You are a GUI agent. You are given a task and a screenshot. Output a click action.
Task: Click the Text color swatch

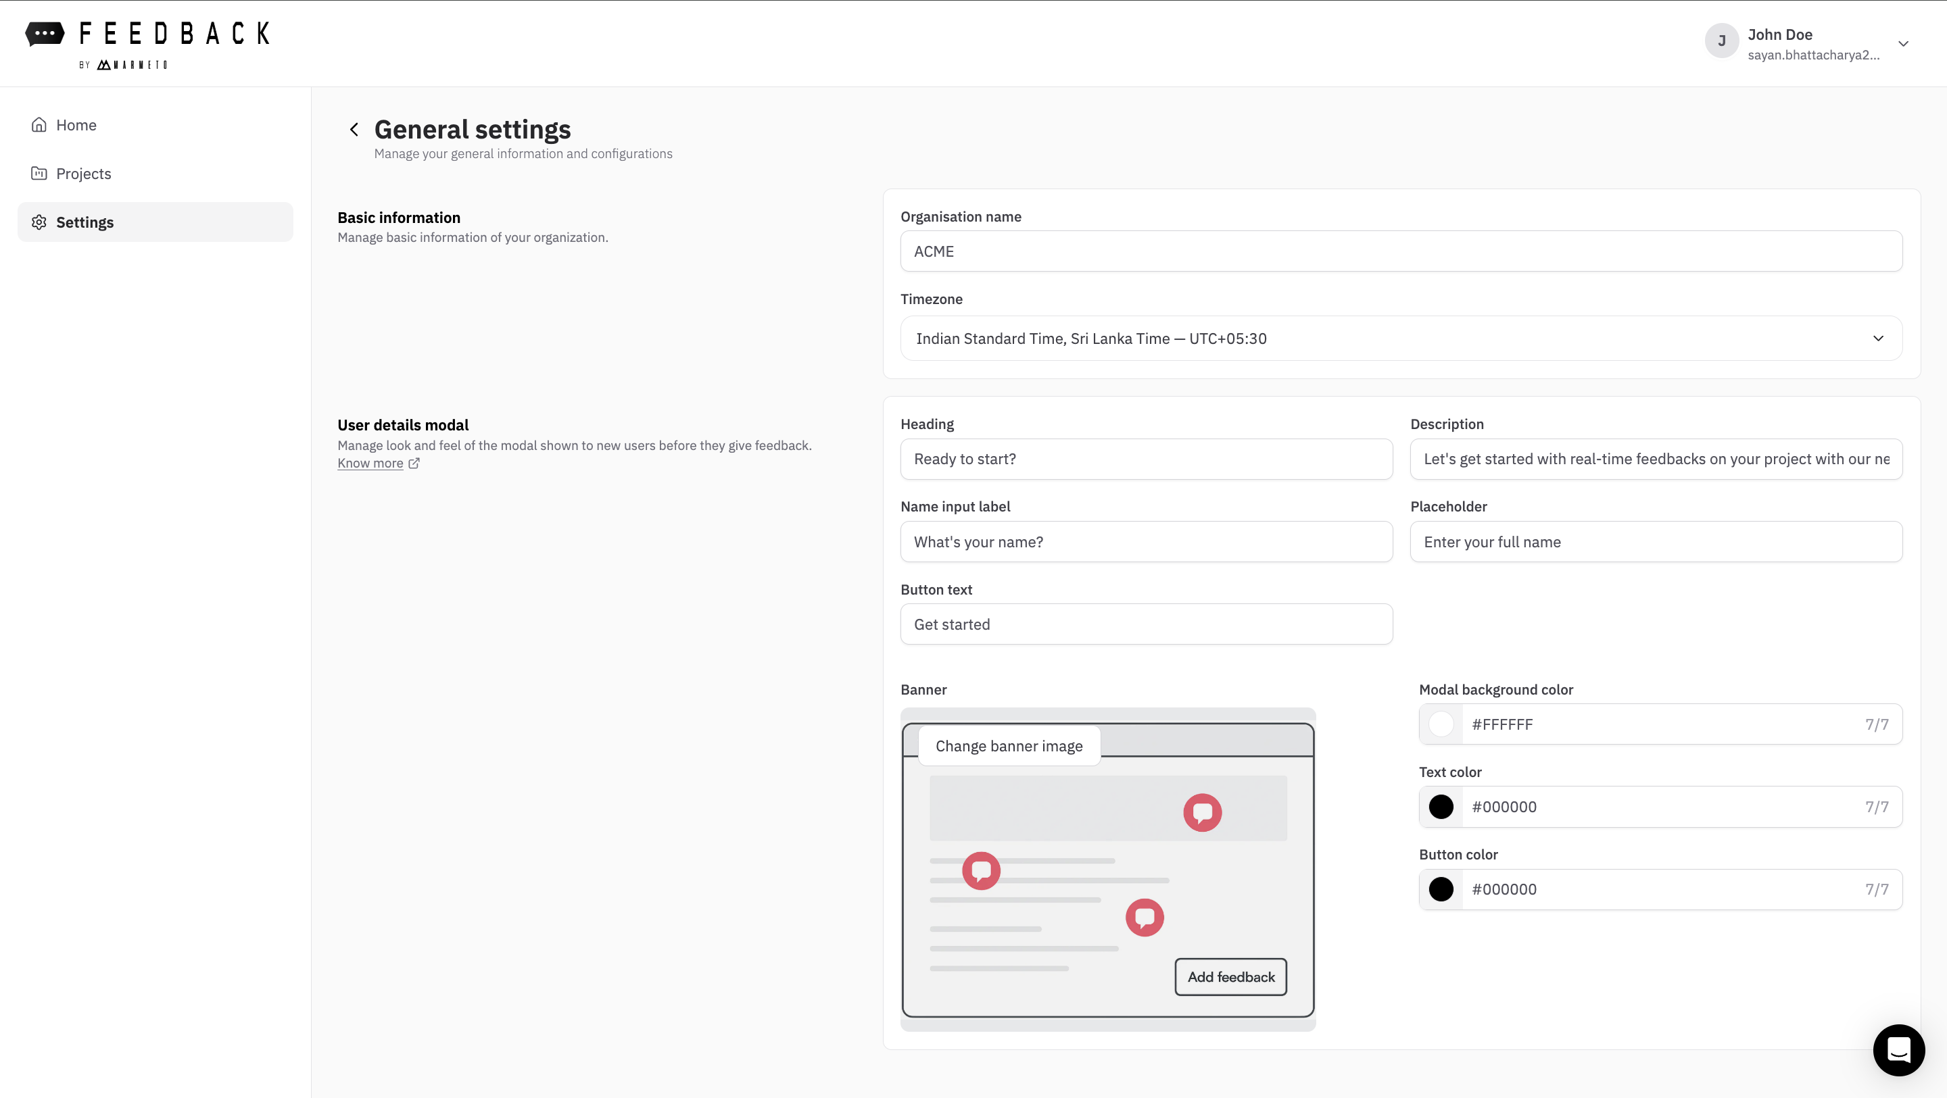point(1441,806)
